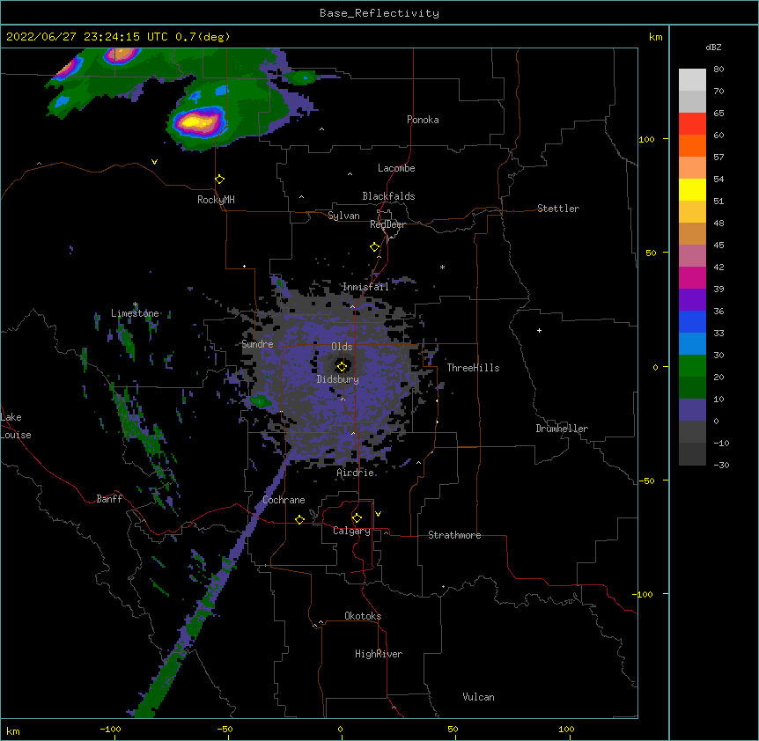Click the 'RockyMH' map label
Viewport: 759px width, 741px height.
[x=216, y=199]
